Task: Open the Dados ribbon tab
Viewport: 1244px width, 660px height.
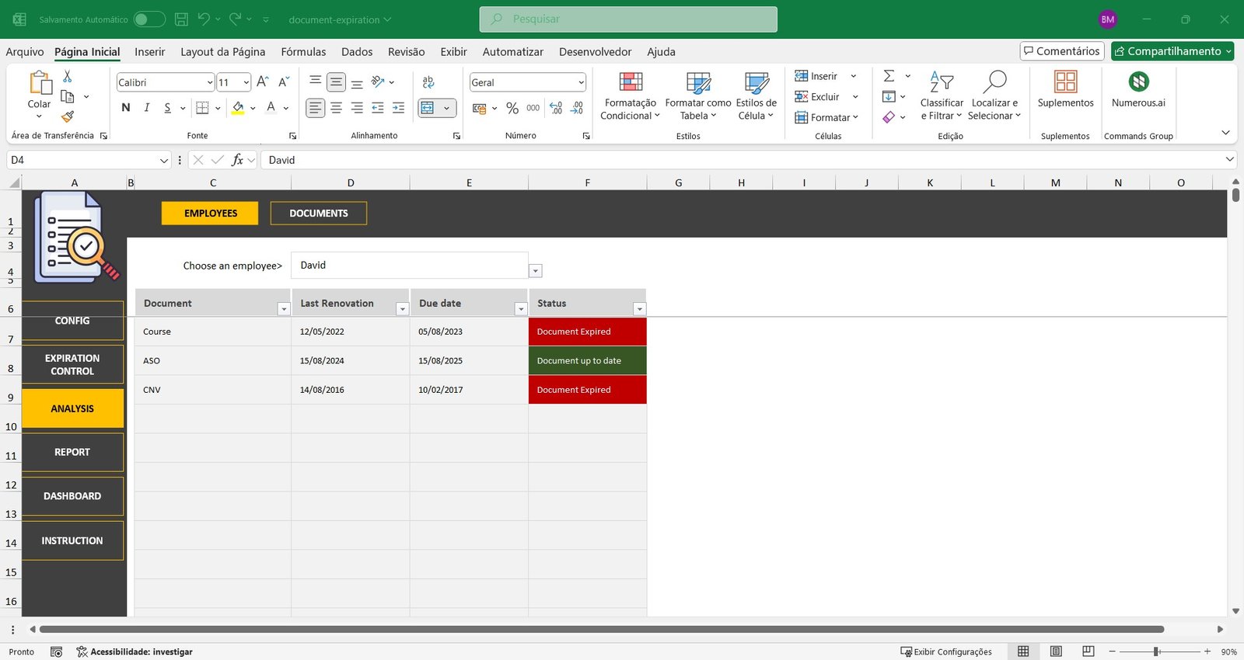Action: [x=357, y=52]
